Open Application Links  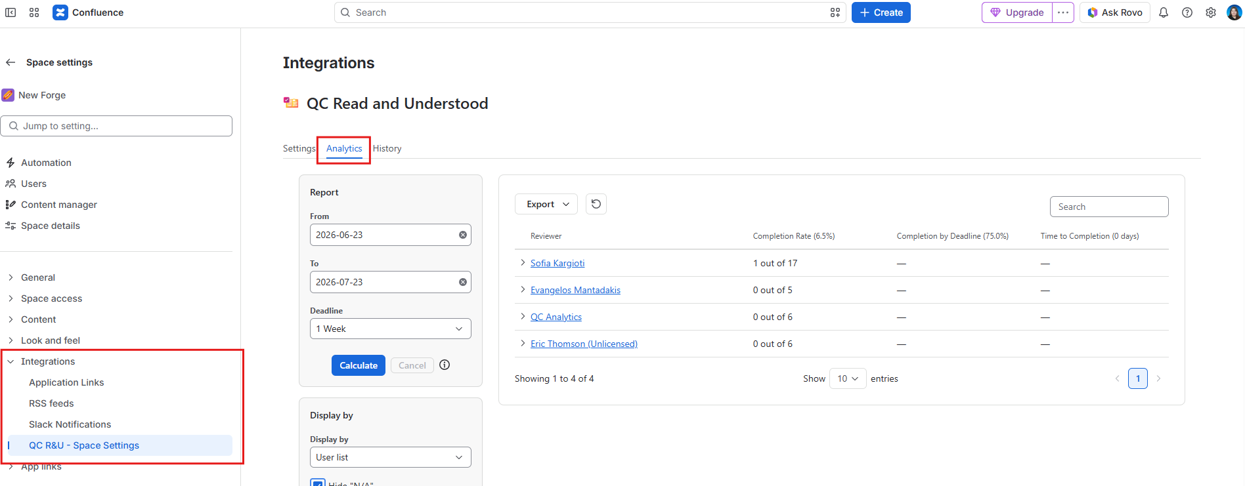tap(66, 382)
